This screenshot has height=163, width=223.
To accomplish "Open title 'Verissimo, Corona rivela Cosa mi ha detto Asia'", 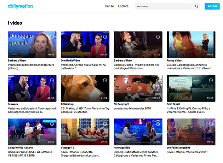I will [83, 66].
